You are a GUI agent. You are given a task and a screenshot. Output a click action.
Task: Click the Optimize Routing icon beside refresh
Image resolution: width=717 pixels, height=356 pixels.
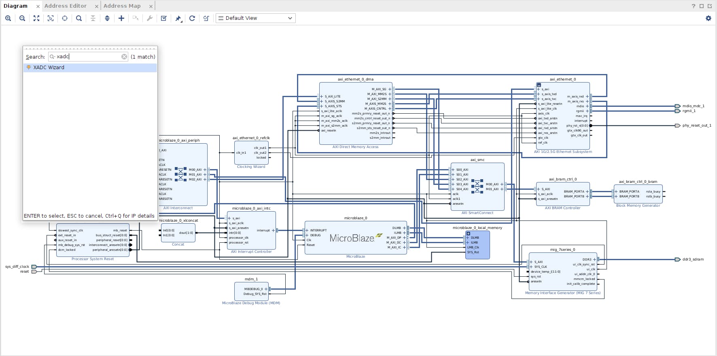tap(206, 18)
